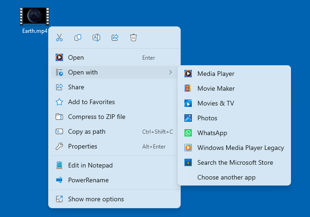This screenshot has height=217, width=310.
Task: Click the Show more options expand icon
Action: pos(59,199)
